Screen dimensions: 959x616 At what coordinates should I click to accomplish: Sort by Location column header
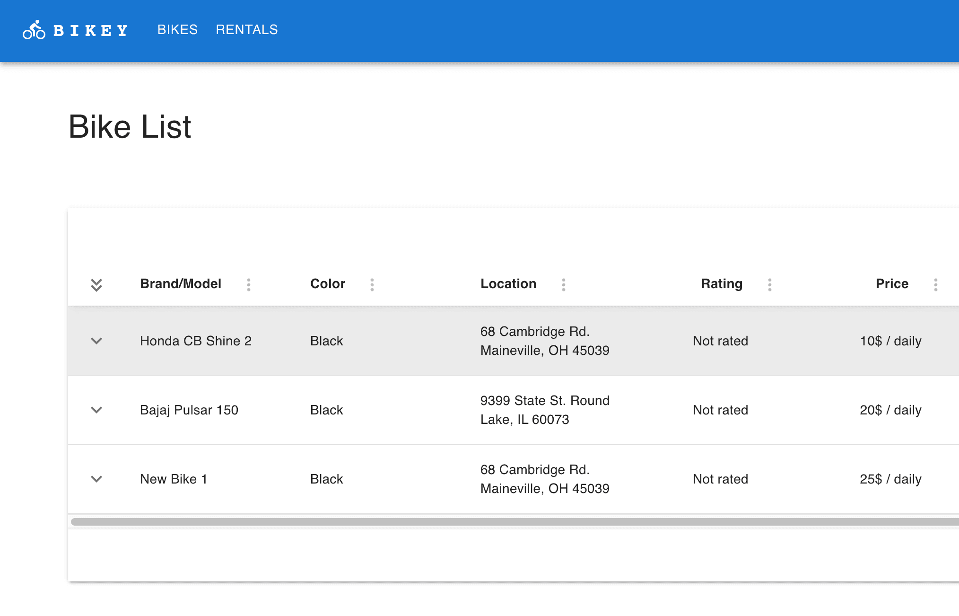tap(508, 284)
